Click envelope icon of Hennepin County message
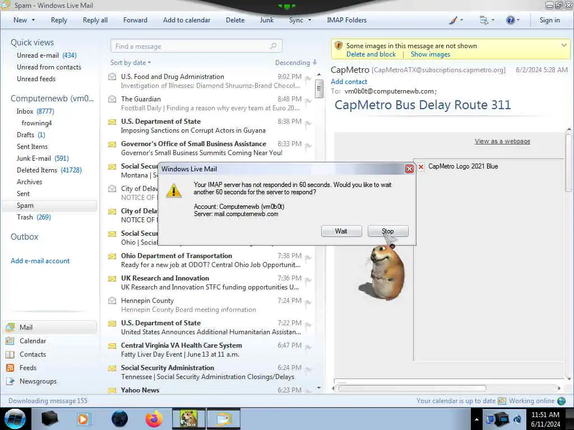574x430 pixels. coord(112,301)
